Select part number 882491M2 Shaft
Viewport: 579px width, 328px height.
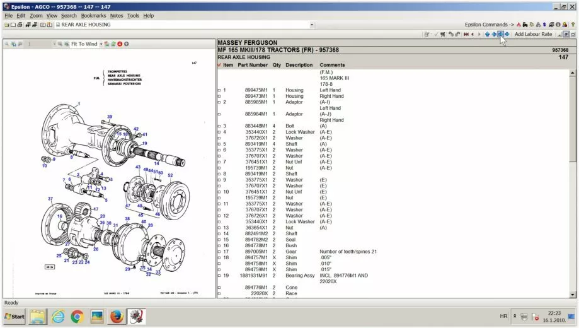tap(256, 234)
